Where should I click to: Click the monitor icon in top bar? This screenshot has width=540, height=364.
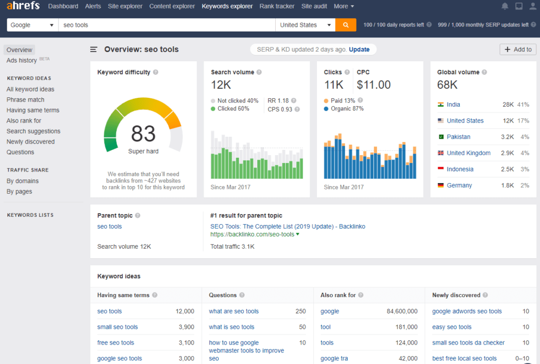point(519,6)
